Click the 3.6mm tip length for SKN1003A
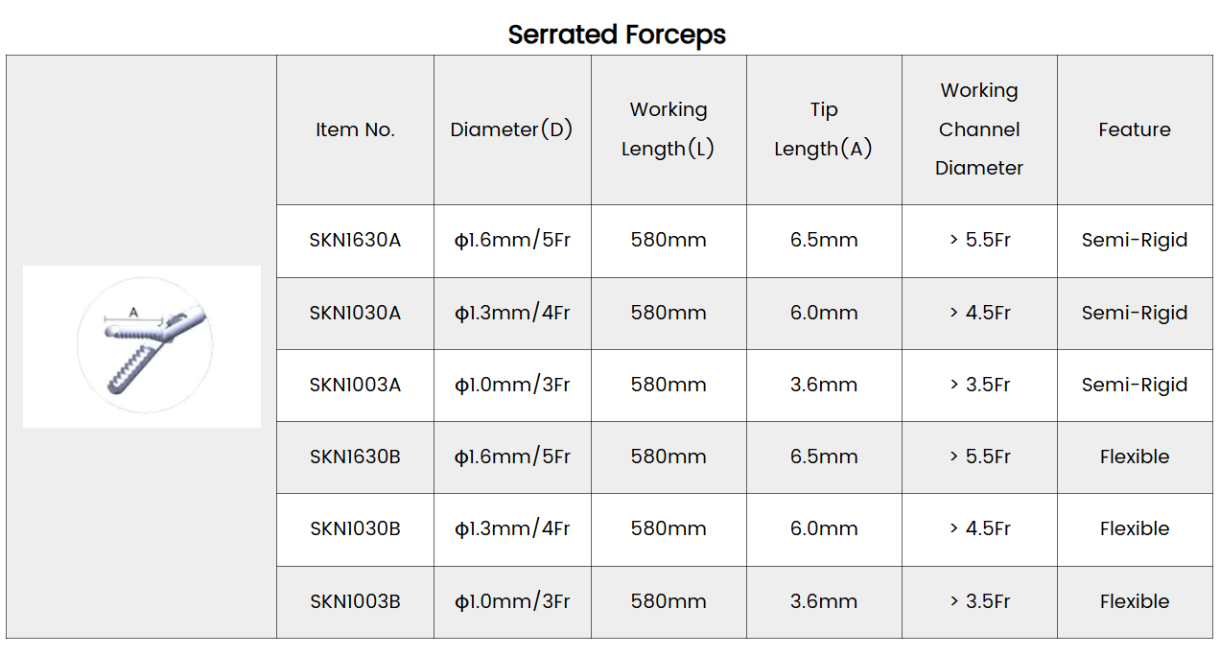The image size is (1220, 656). (x=824, y=385)
